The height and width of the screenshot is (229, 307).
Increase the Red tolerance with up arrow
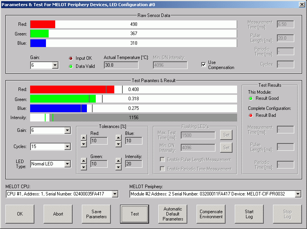click(83, 138)
